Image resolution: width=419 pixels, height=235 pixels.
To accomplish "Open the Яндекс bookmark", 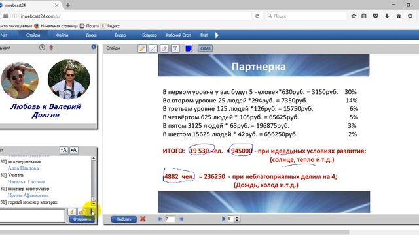I will click(x=111, y=26).
